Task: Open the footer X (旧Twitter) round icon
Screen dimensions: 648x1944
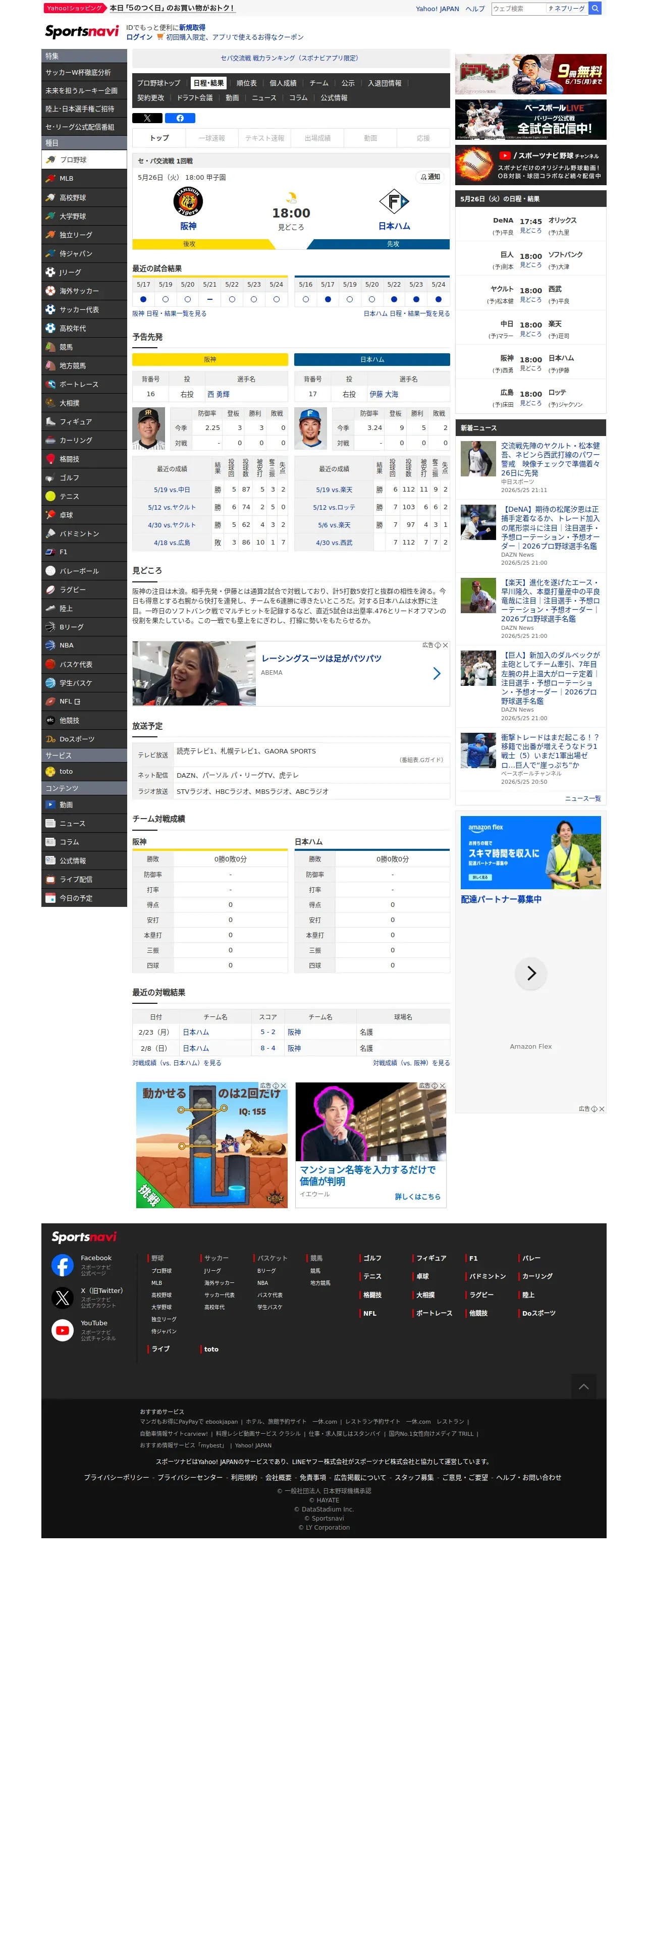Action: coord(63,1298)
